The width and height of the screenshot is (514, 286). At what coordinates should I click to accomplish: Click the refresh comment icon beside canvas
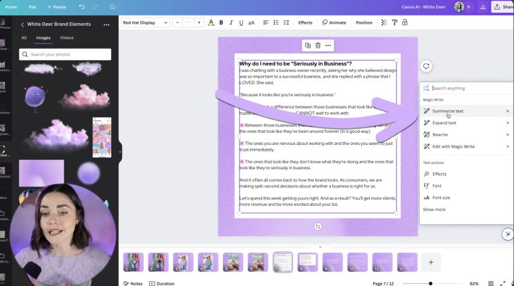point(426,66)
